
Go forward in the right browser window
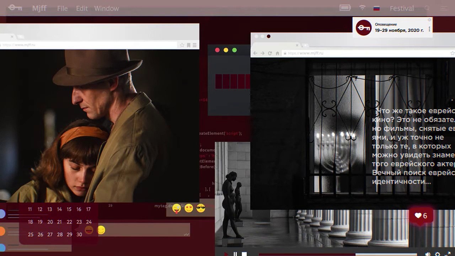click(x=262, y=53)
